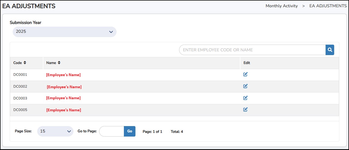Click the DC0003 code cell
The image size is (349, 150).
(20, 98)
